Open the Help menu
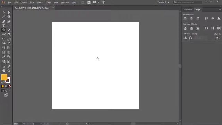 click(74, 2)
